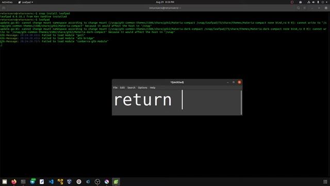
Task: Close the terminal window
Action: tap(326, 8)
